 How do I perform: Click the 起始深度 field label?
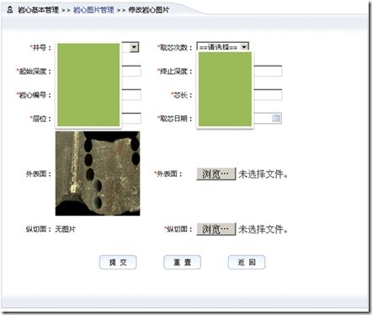click(x=35, y=72)
